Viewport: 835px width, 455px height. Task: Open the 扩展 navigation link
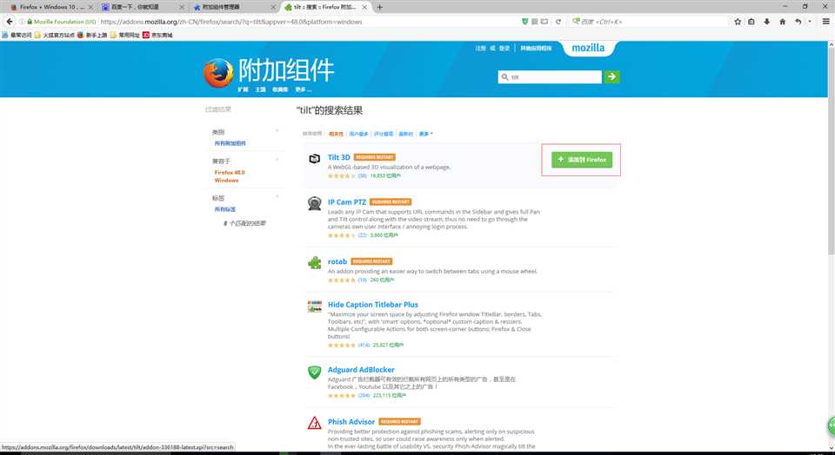pos(243,89)
